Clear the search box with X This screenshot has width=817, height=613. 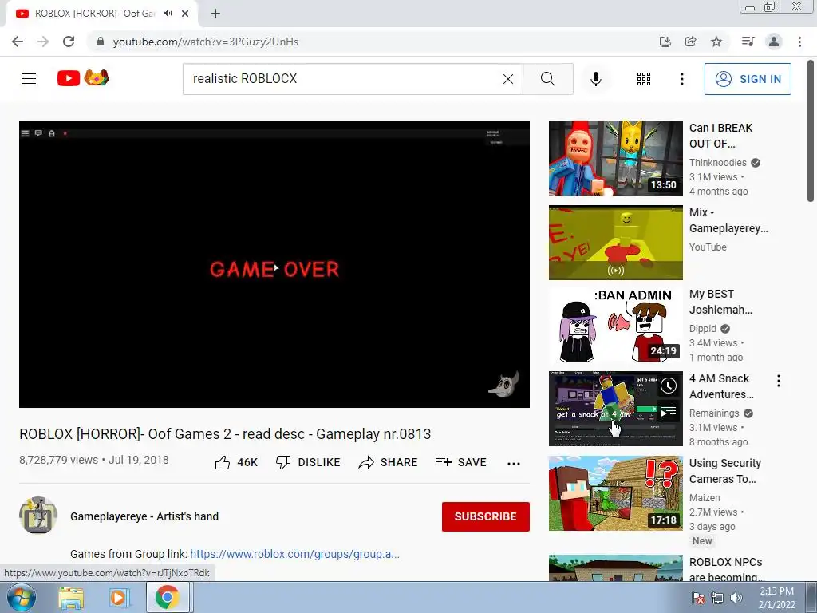click(x=508, y=79)
